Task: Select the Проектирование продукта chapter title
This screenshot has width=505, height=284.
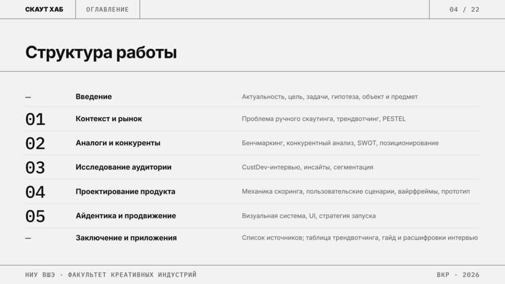Action: (125, 191)
